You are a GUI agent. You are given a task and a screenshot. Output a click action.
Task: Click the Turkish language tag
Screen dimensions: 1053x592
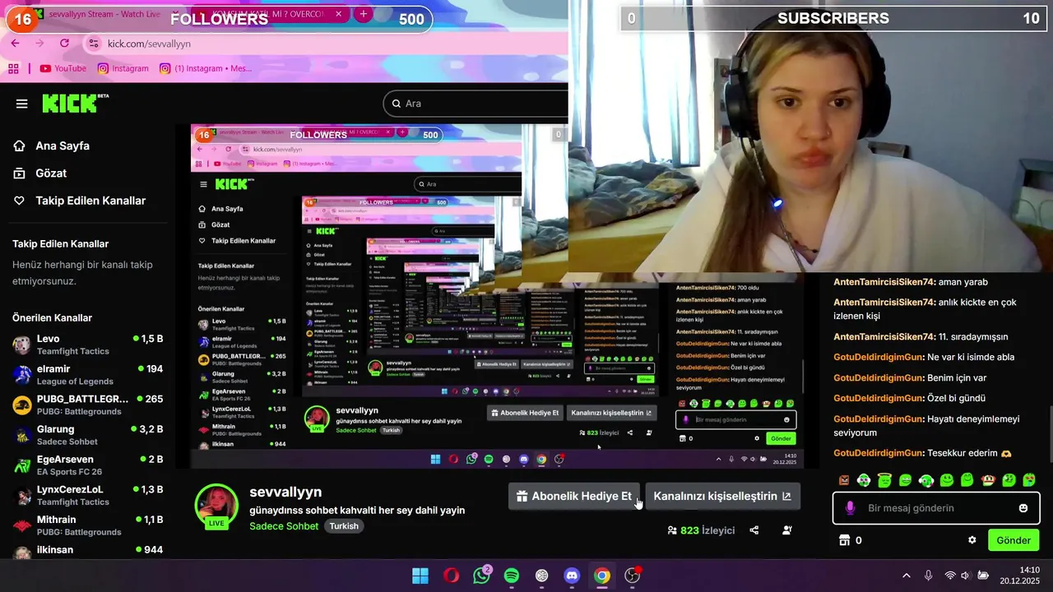pyautogui.click(x=344, y=526)
